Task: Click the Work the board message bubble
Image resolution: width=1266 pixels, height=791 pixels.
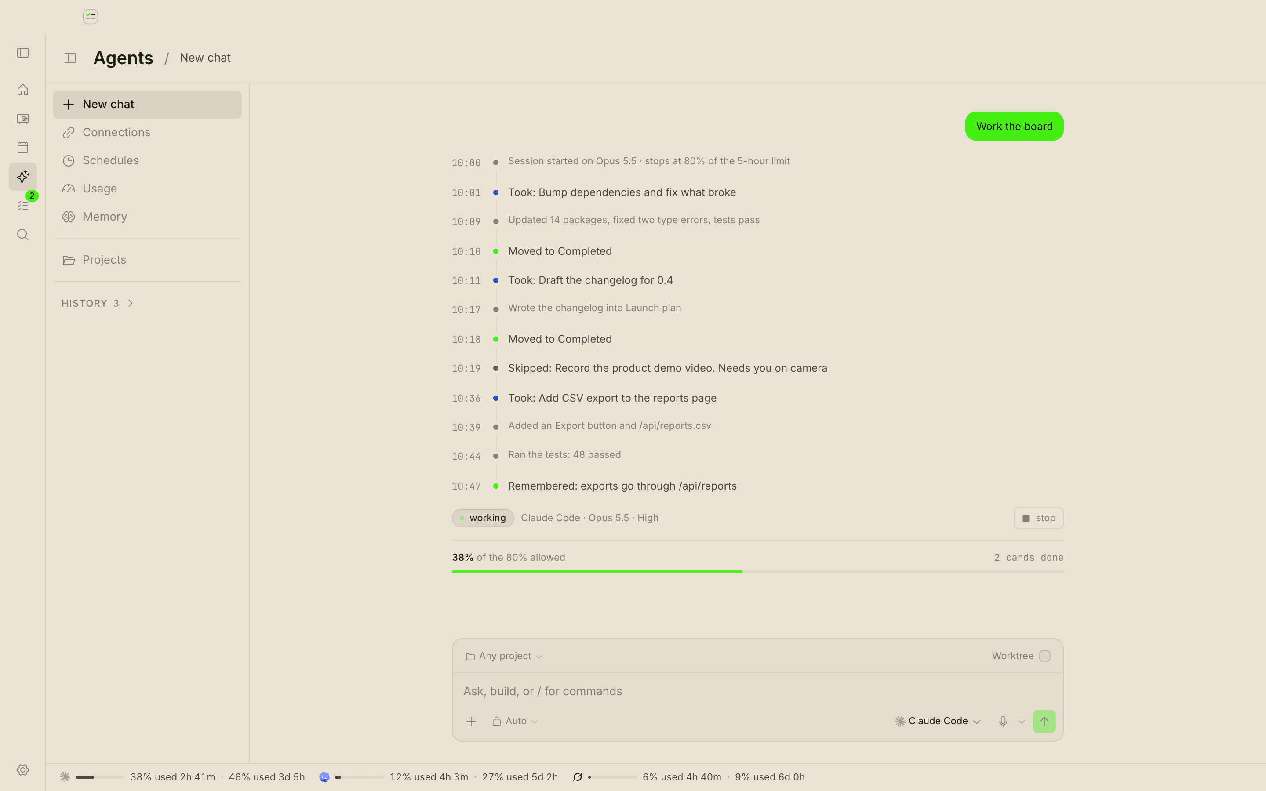Action: pyautogui.click(x=1014, y=126)
